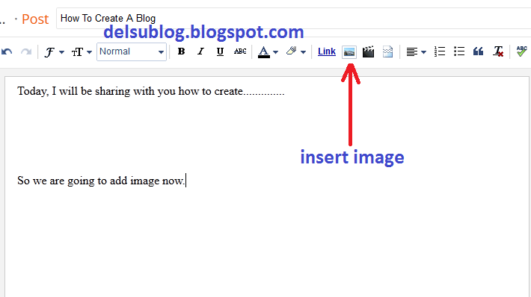Click the Insert video clapperboard icon

tap(368, 51)
